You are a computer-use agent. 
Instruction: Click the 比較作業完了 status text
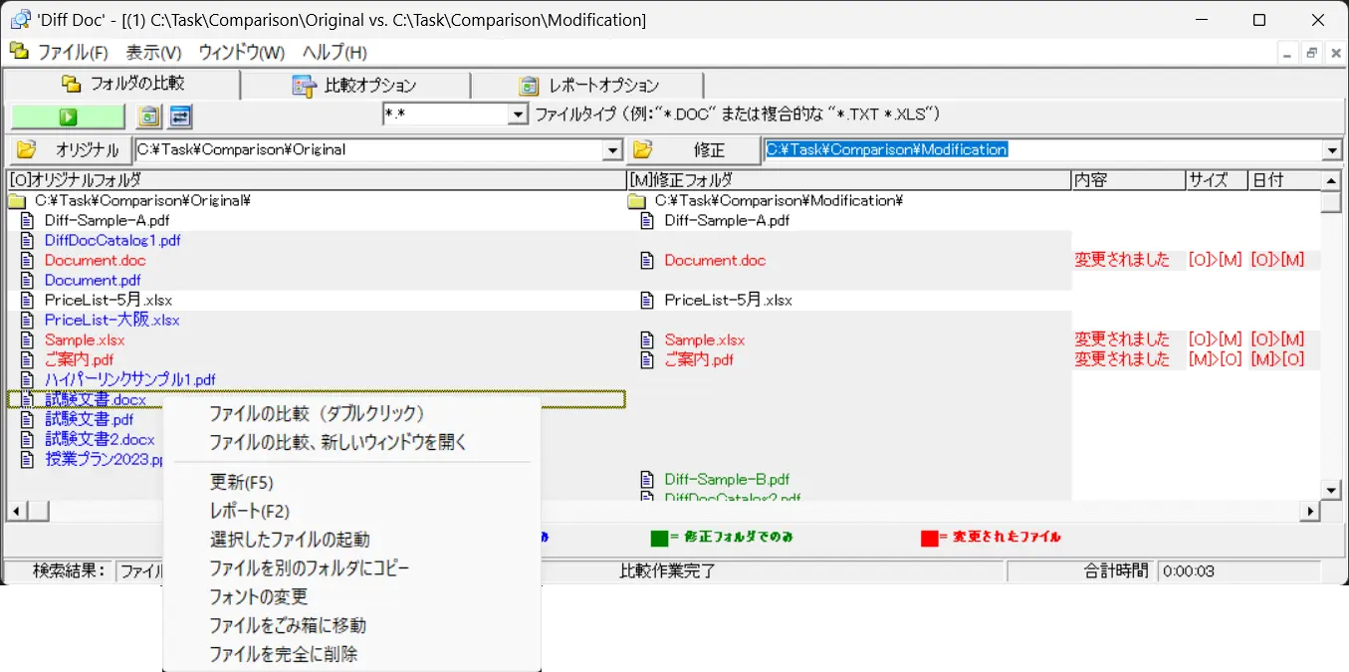click(x=667, y=571)
